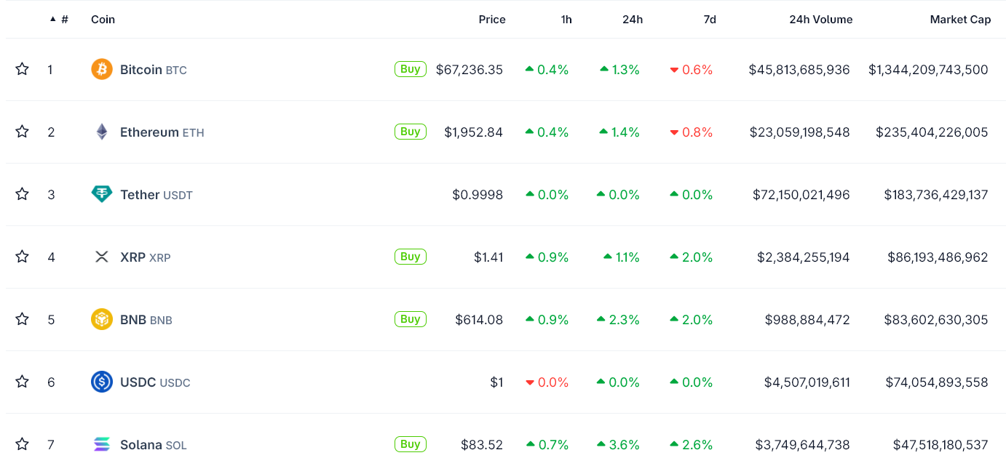Click the 24h Volume column header
The height and width of the screenshot is (474, 1006).
(820, 20)
